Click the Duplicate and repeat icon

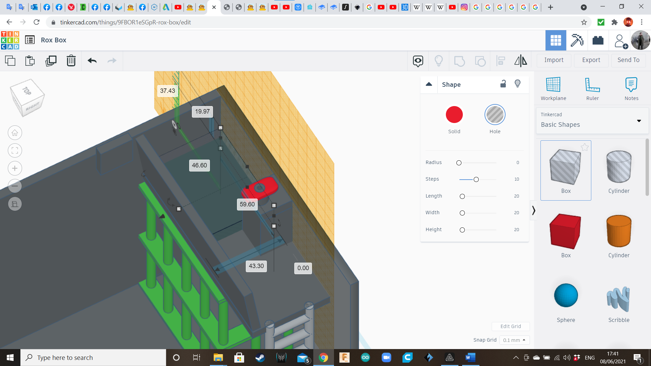click(x=51, y=61)
